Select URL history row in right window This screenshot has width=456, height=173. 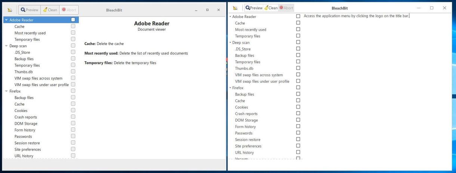pyautogui.click(x=244, y=152)
